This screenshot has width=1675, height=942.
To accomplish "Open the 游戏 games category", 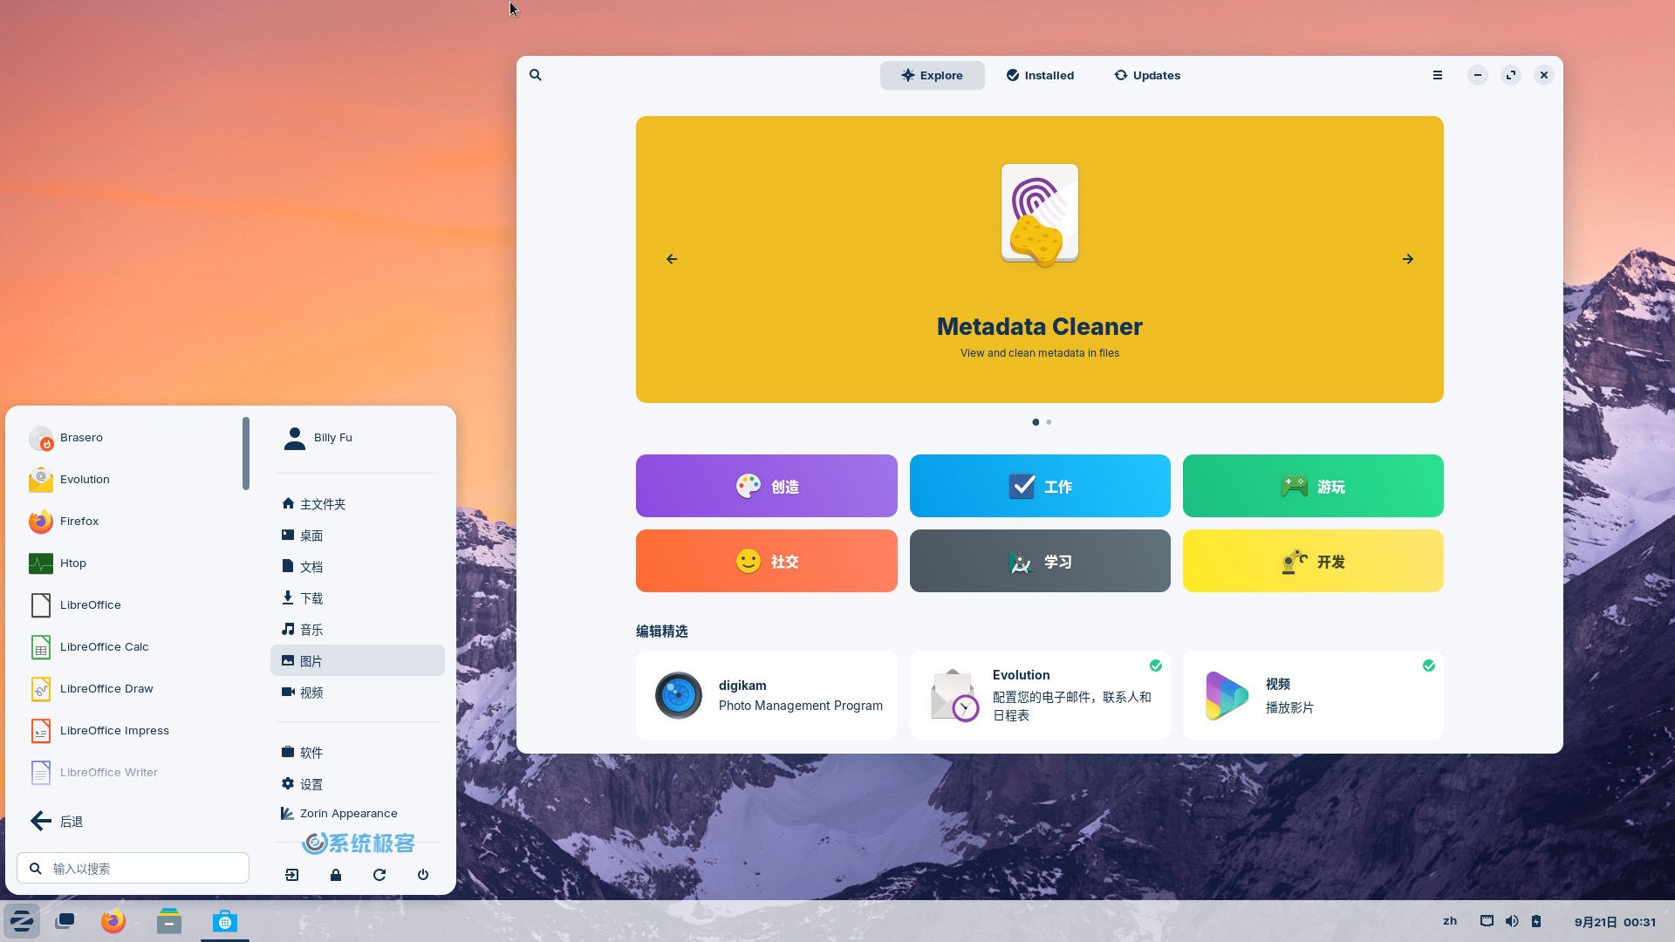I will click(x=1313, y=485).
